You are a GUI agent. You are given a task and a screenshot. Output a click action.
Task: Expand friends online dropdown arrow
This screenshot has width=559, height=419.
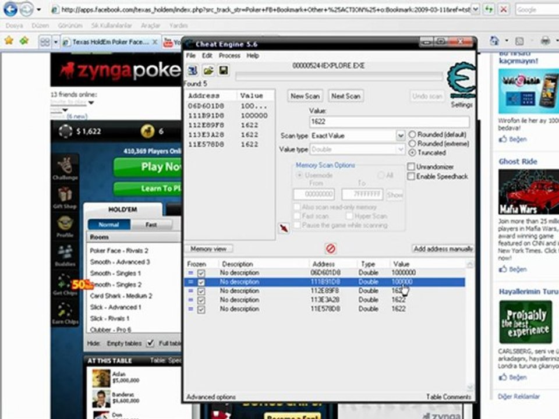pos(91,103)
